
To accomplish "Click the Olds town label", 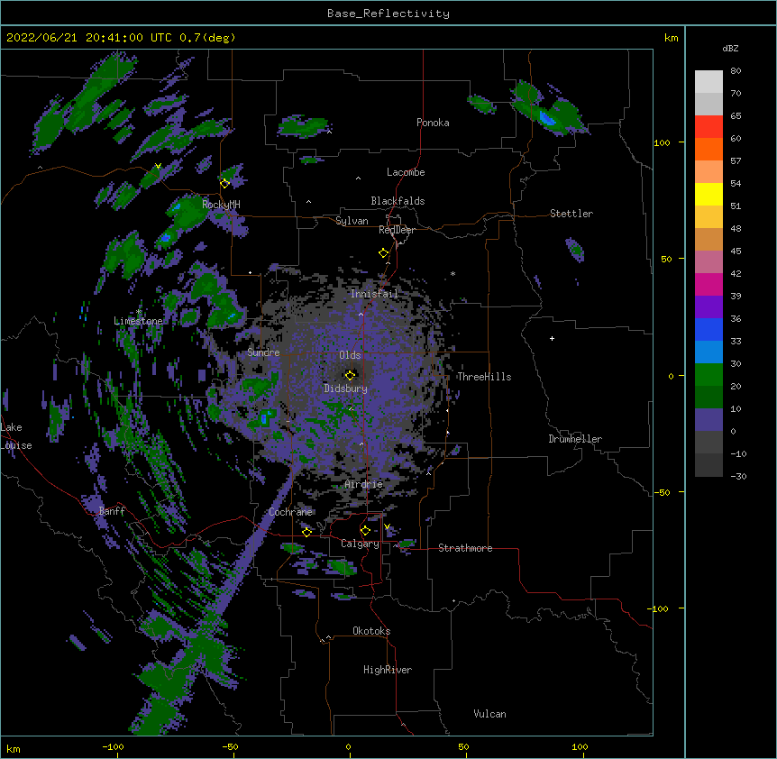I will [x=350, y=355].
